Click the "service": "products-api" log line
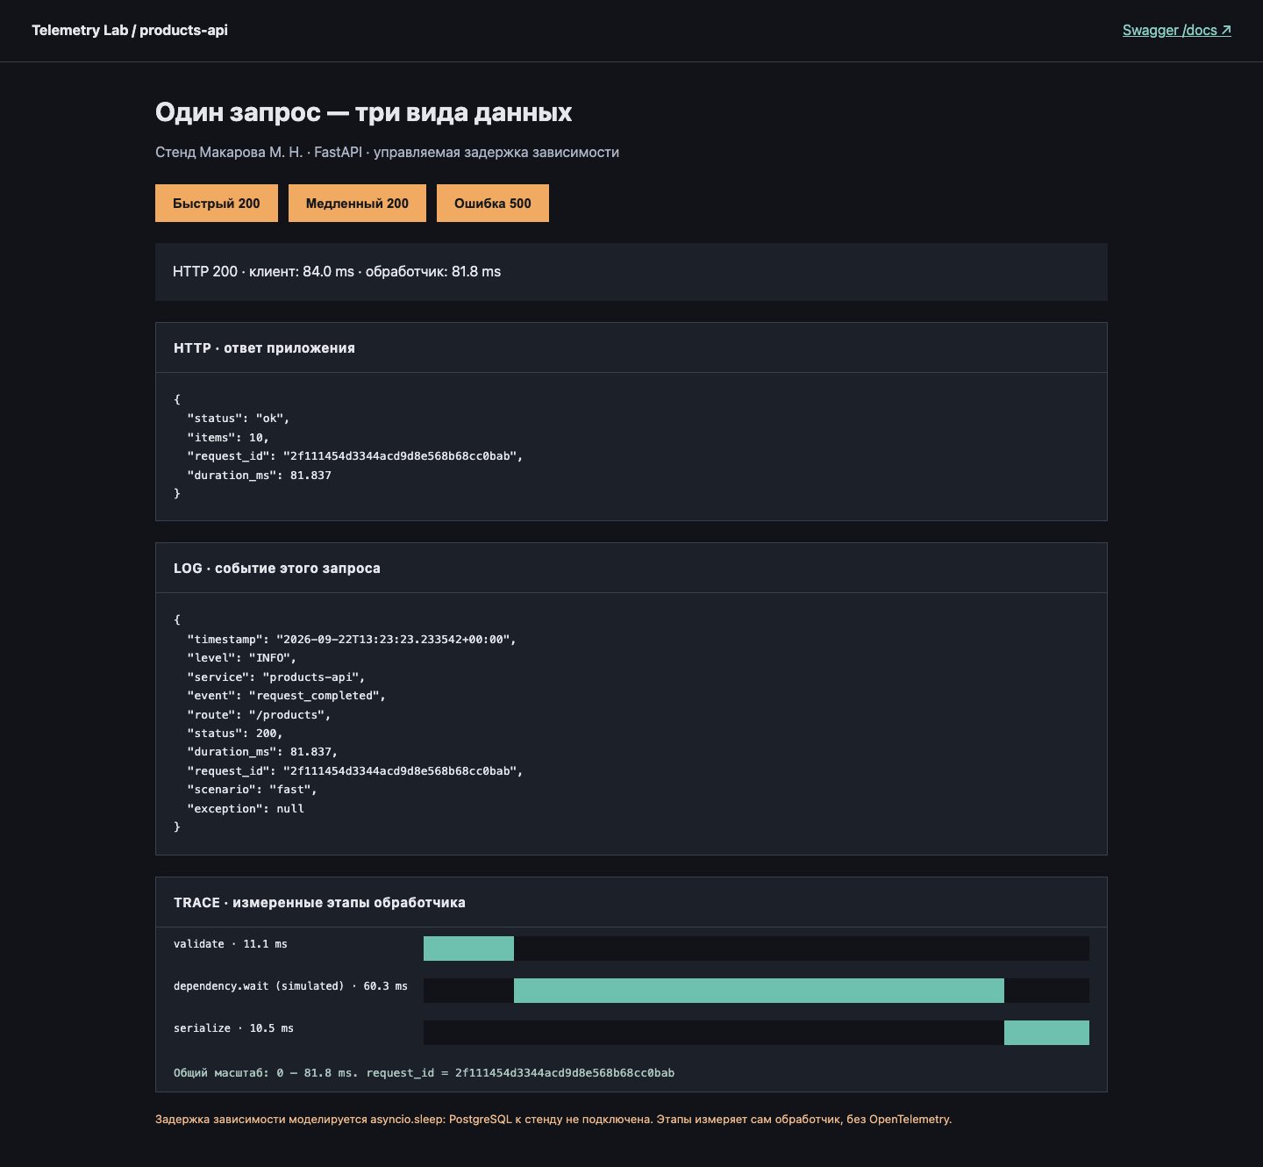 click(276, 677)
